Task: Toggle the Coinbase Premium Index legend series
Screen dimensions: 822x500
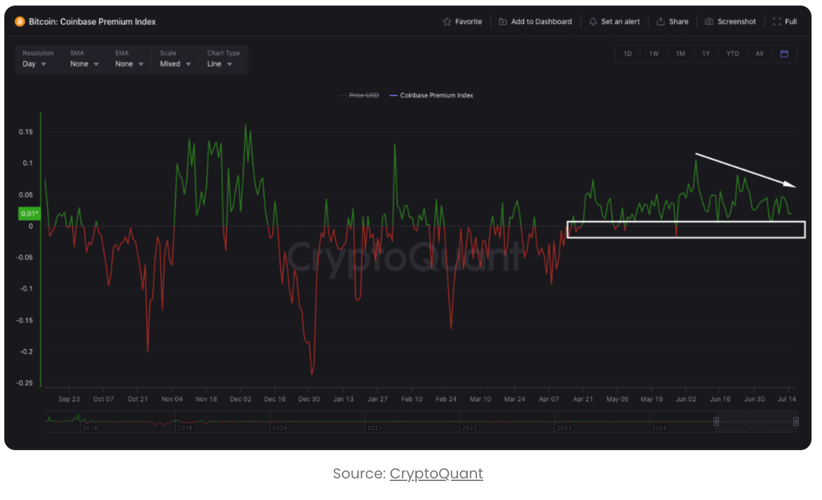Action: pyautogui.click(x=431, y=95)
